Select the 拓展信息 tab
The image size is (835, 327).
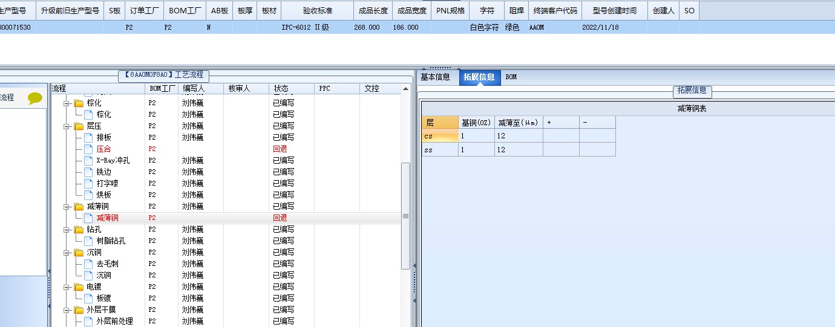pyautogui.click(x=479, y=77)
